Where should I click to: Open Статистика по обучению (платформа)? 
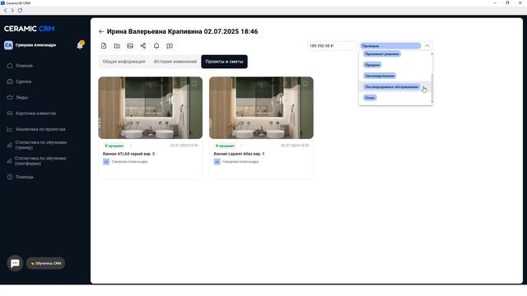40,161
